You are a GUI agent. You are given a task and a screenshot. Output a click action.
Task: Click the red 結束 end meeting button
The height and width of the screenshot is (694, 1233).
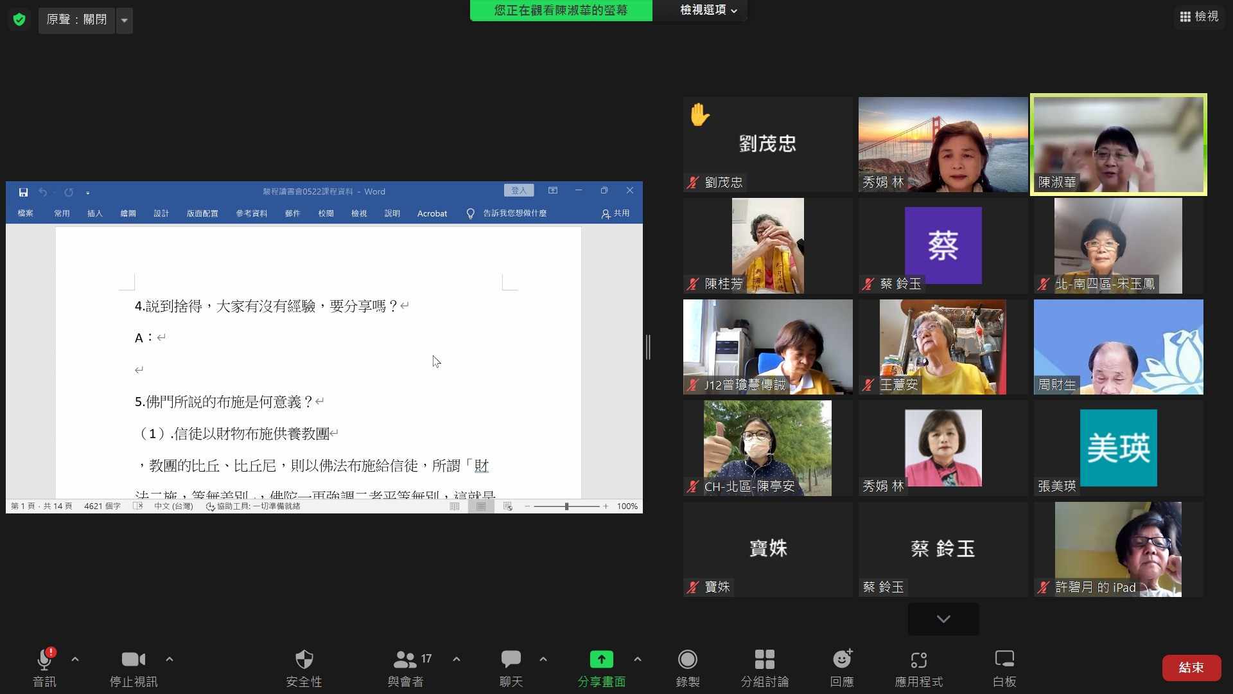1191,668
